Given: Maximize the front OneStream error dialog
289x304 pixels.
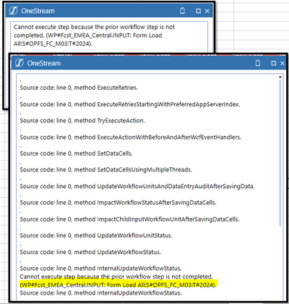Looking at the screenshot, I should click(274, 63).
